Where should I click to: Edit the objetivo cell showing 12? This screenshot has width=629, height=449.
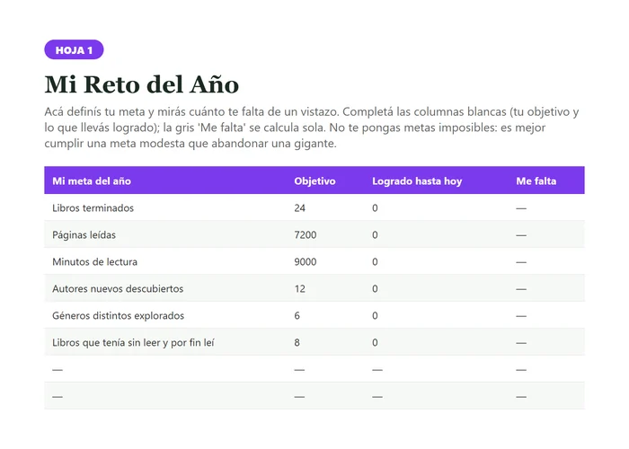(x=299, y=288)
